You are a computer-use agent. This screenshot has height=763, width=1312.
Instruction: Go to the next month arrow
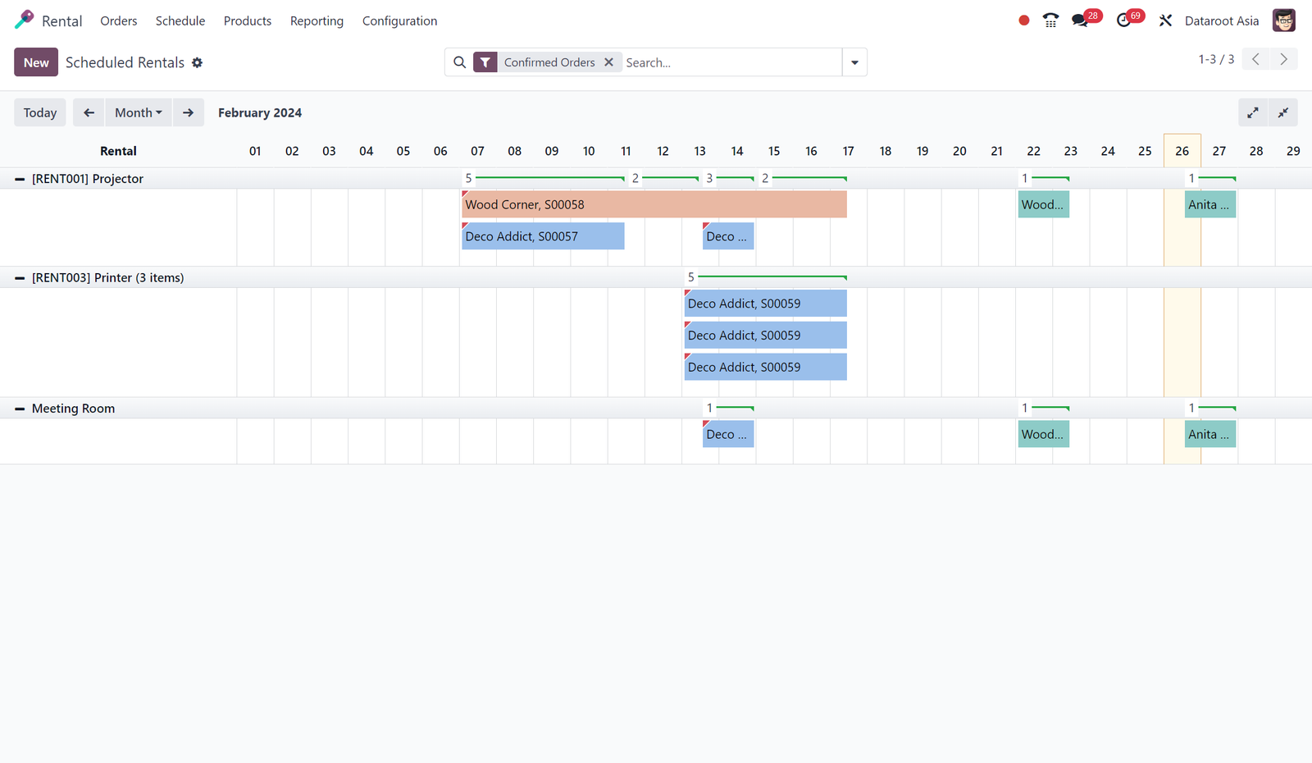(x=188, y=112)
